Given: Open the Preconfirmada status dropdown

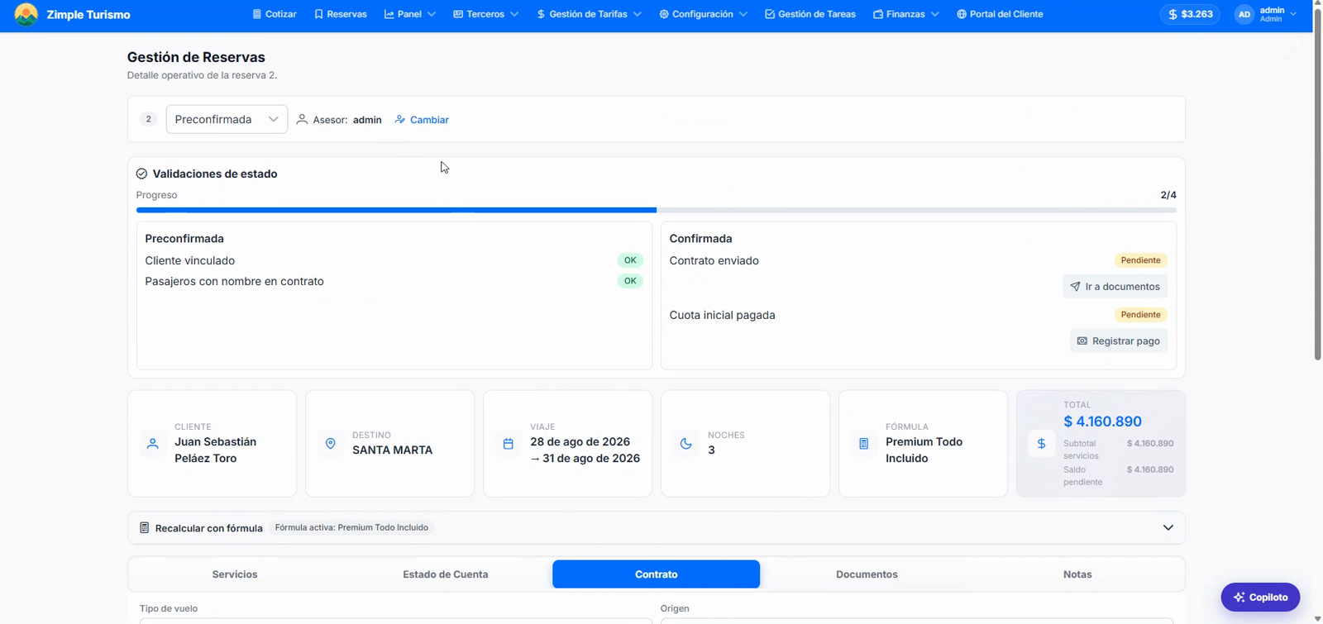Looking at the screenshot, I should click(227, 119).
